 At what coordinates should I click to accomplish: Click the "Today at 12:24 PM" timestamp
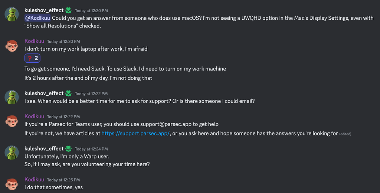click(x=91, y=149)
